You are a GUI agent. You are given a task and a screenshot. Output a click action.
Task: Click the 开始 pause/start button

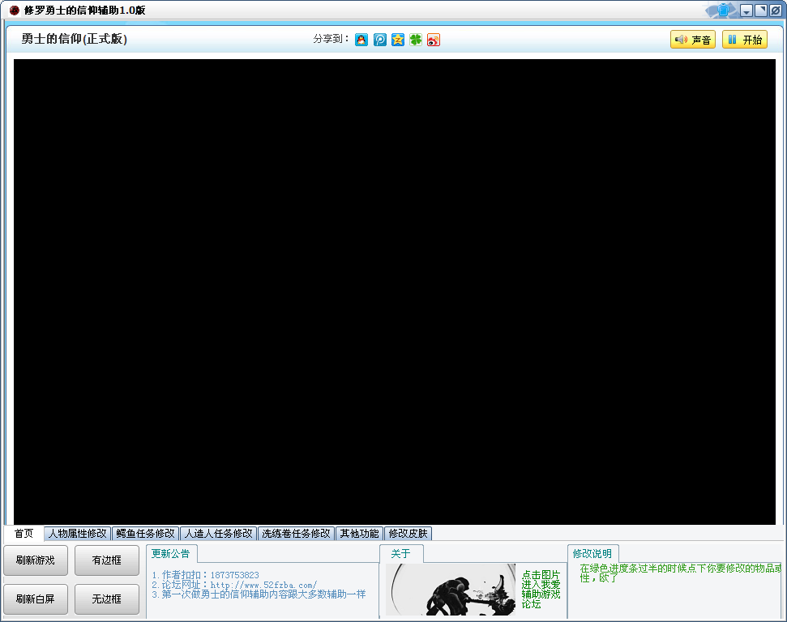click(745, 40)
